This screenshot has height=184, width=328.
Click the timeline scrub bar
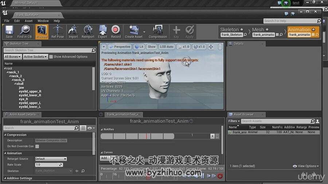(x=138, y=176)
